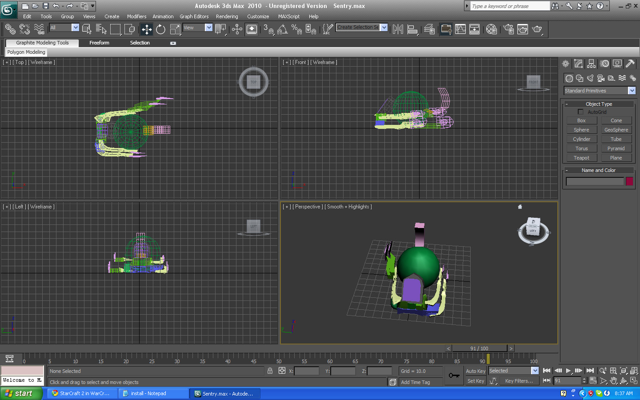The image size is (640, 400).
Task: Open Render Setup dialog
Action: [508, 29]
